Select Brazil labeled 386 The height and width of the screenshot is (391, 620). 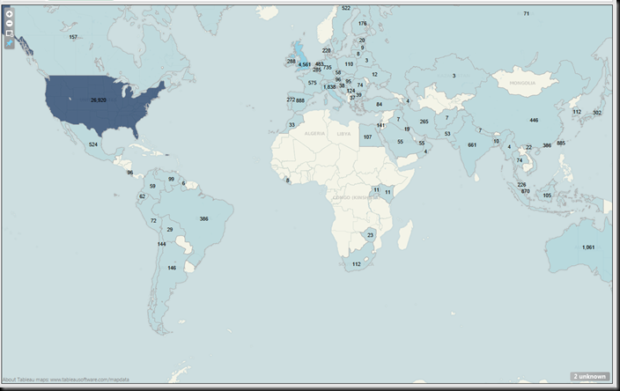point(203,218)
